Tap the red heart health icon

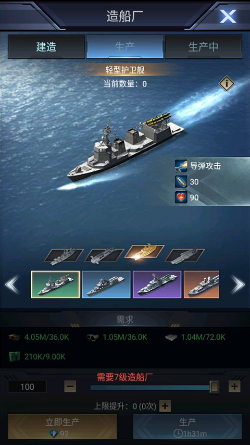[x=181, y=197]
